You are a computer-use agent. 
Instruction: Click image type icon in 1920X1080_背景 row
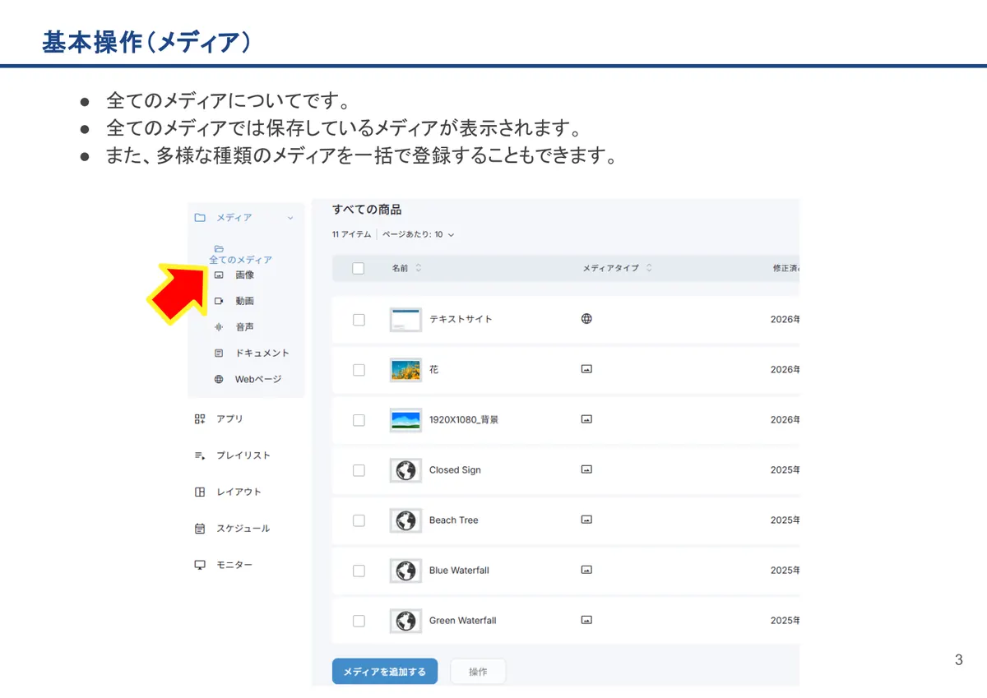click(x=586, y=419)
